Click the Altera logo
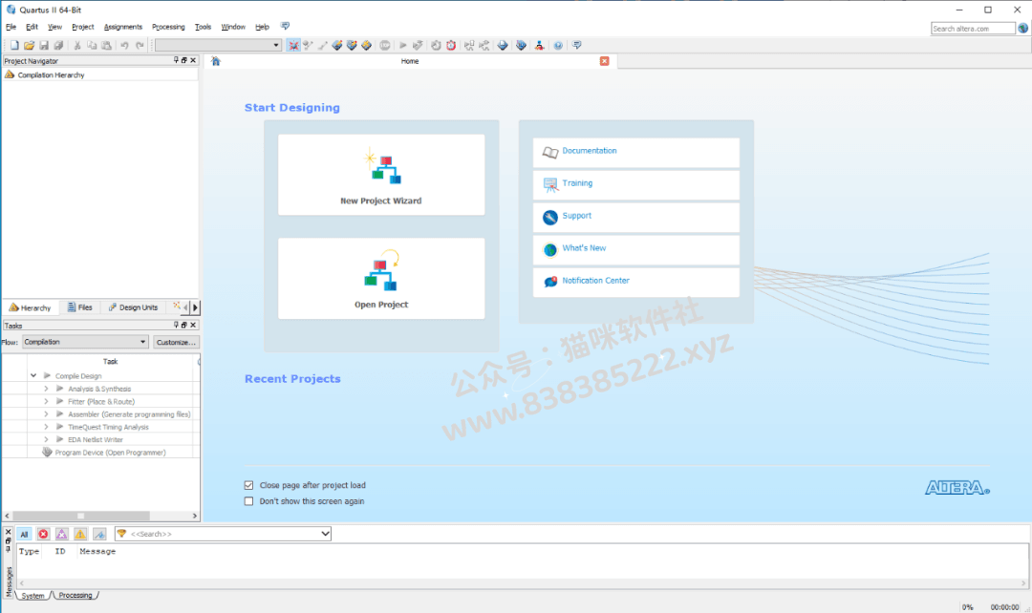The width and height of the screenshot is (1032, 613). pyautogui.click(x=957, y=487)
